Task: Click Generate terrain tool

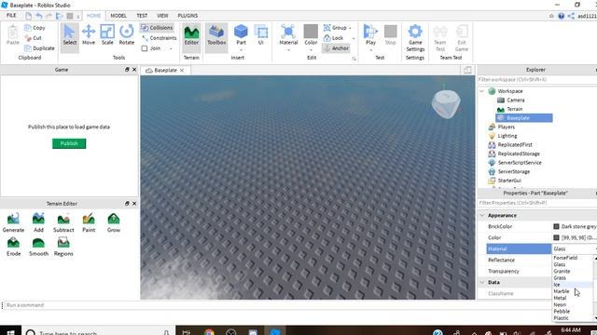Action: pos(13,222)
